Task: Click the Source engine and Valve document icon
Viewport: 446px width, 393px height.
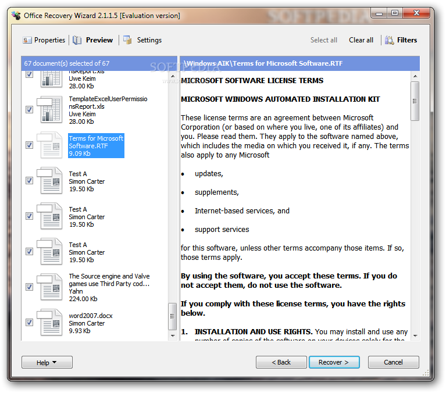Action: click(49, 287)
